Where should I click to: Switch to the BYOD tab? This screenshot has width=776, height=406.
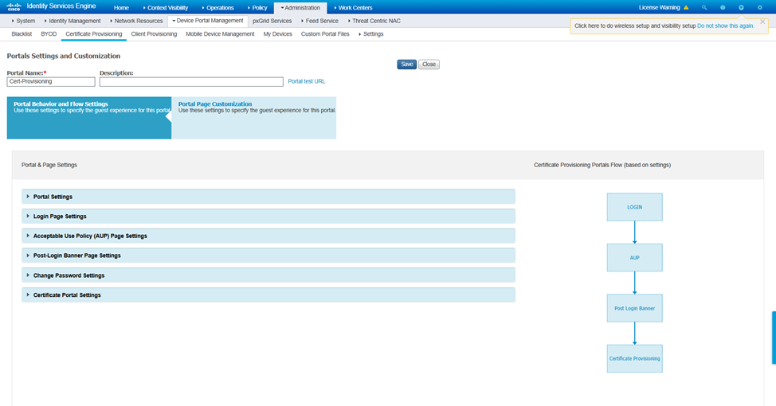tap(49, 34)
